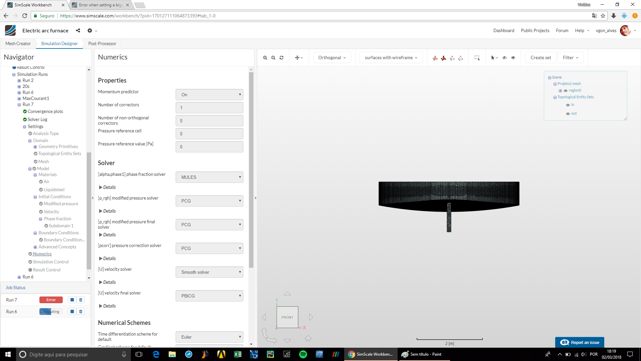Click the zoom in viewer icon
The width and height of the screenshot is (641, 361).
coord(265,58)
